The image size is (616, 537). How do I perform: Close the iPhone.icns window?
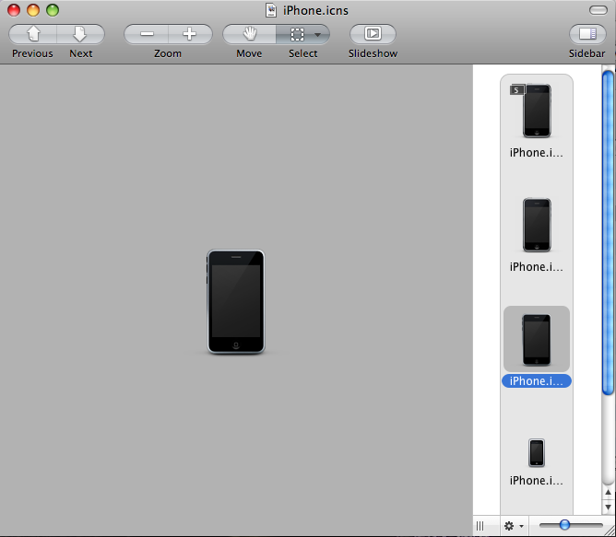click(x=14, y=10)
